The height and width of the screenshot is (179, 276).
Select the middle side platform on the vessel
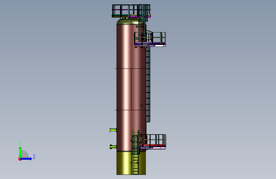pos(150,39)
